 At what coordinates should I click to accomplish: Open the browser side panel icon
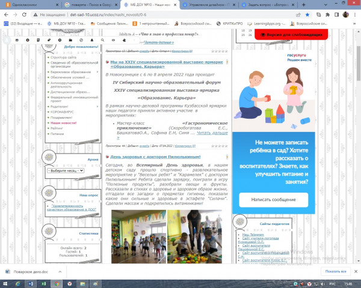coord(336,14)
